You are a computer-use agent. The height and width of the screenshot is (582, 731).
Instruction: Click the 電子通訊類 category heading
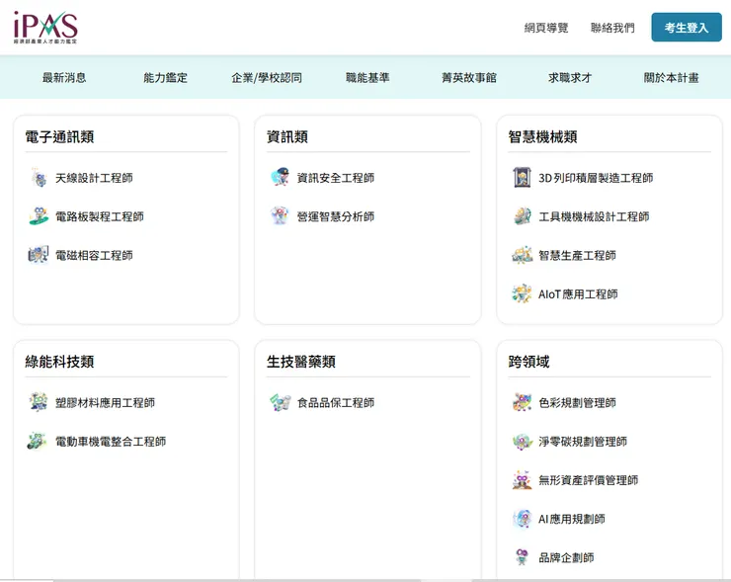59,136
